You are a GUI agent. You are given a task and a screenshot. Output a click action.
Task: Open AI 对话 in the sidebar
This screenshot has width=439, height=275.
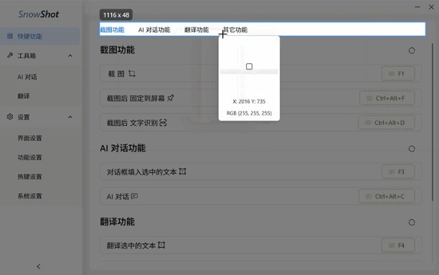(x=27, y=77)
